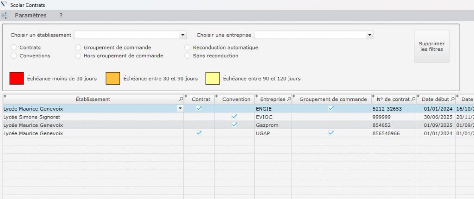This screenshot has width=474, height=199.
Task: Click the search icon in Date début header
Action: [452, 99]
